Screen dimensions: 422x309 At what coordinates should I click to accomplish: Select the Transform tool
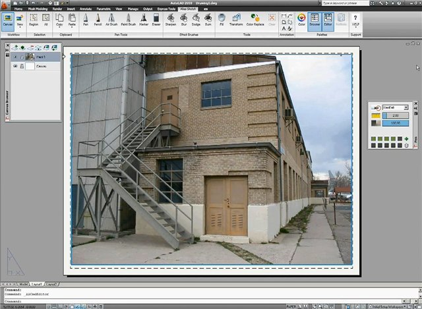[236, 20]
